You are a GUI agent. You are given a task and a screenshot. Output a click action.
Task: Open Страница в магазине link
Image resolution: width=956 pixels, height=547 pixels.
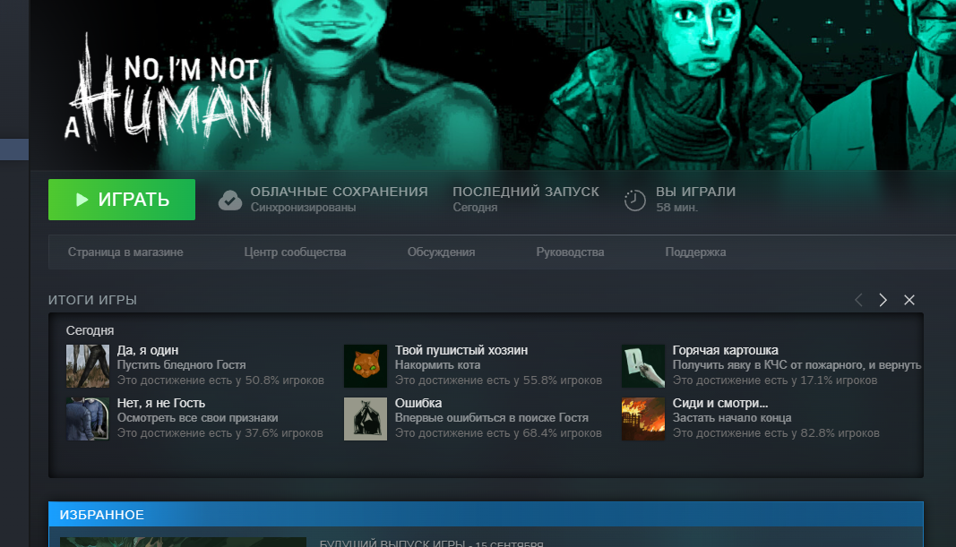point(125,252)
